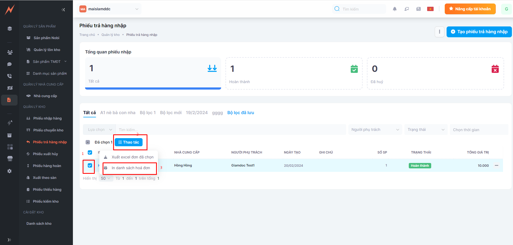Click the users group icon in left rail
Image resolution: width=513 pixels, height=245 pixels.
10,52
